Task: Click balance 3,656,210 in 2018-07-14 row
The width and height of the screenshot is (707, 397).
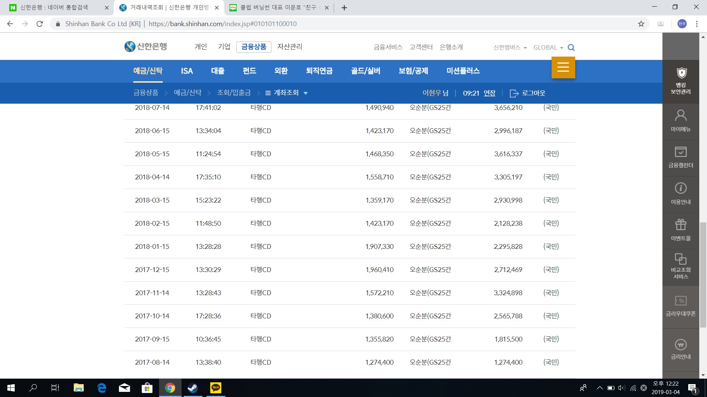Action: (508, 108)
